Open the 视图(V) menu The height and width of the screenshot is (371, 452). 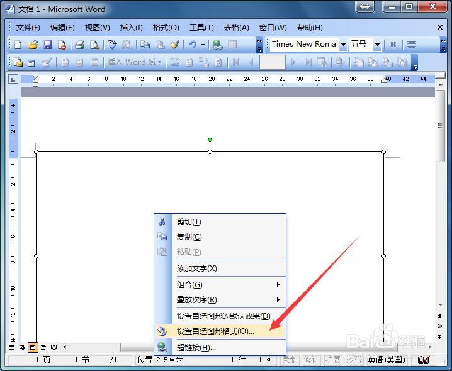point(97,28)
